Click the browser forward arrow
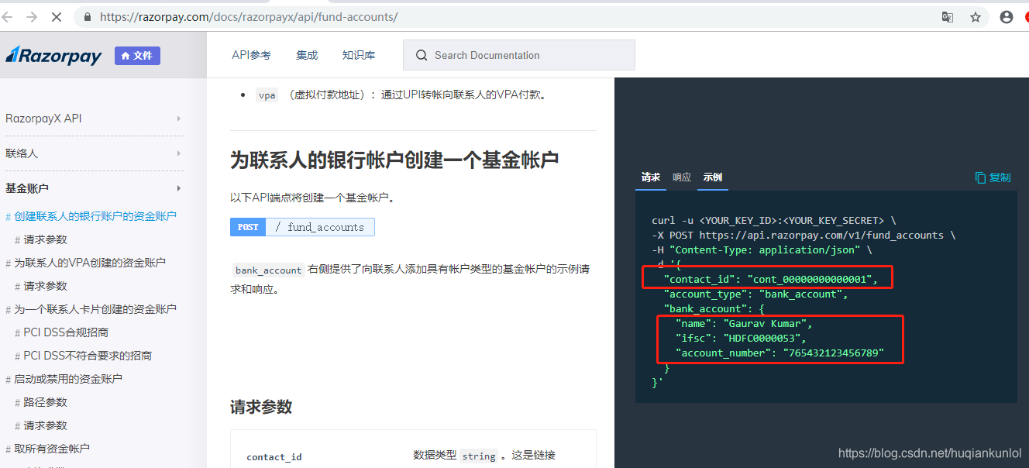 pos(32,16)
